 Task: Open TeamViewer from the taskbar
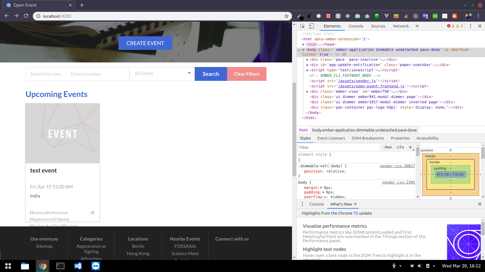[x=95, y=266]
